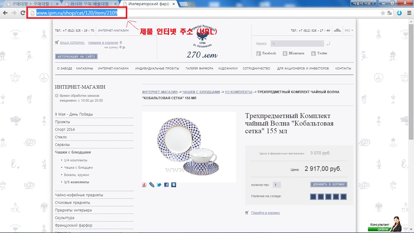
Task: Share product on Facebook icon under image
Action: pos(166,185)
